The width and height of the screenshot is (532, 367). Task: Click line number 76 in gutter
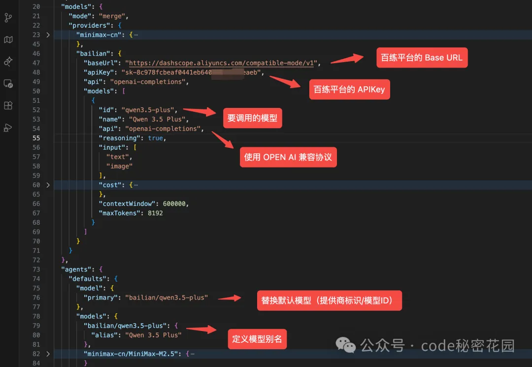point(36,298)
